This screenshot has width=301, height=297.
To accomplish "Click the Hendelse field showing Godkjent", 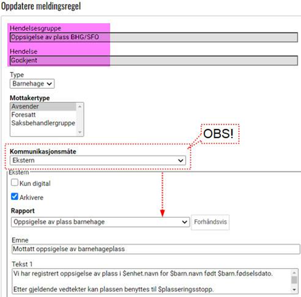I will click(153, 61).
